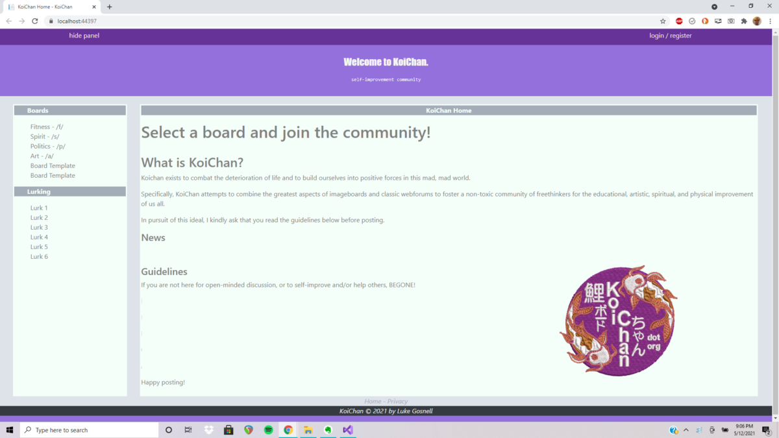Viewport: 779px width, 438px height.
Task: Click the What is KoiChan? heading
Action: (192, 163)
